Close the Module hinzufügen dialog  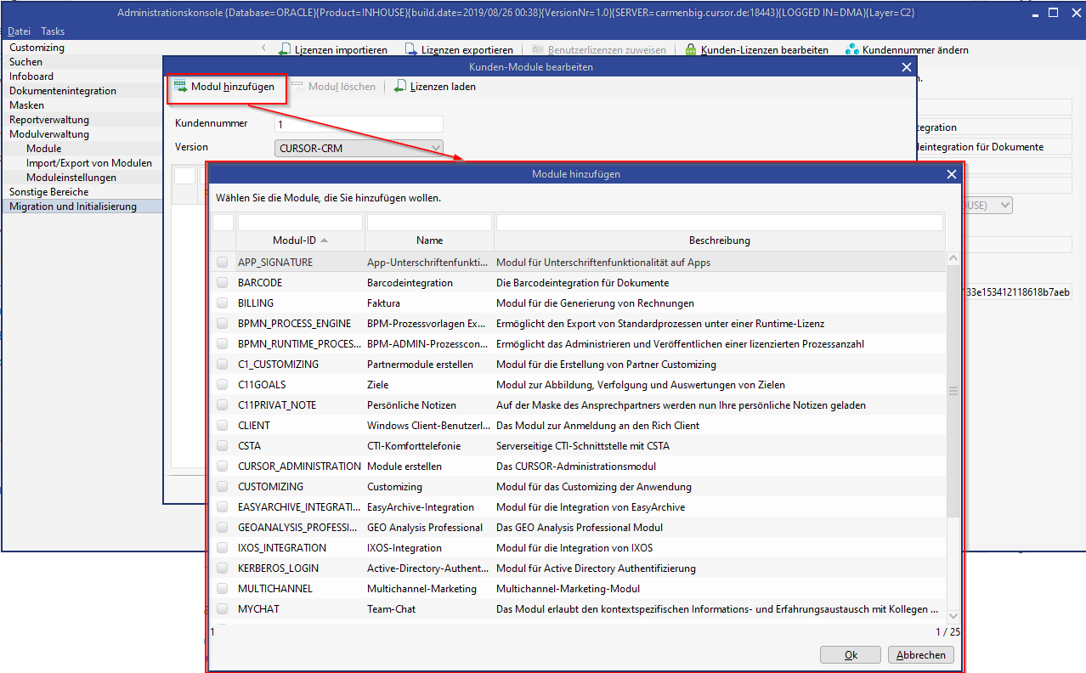952,174
